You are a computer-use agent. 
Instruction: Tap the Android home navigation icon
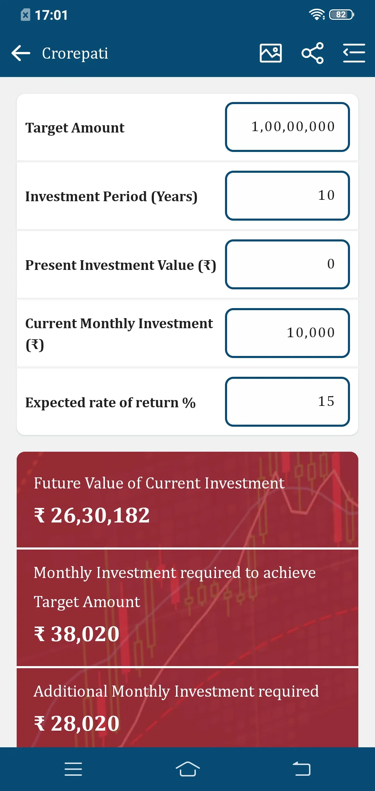[x=187, y=769]
